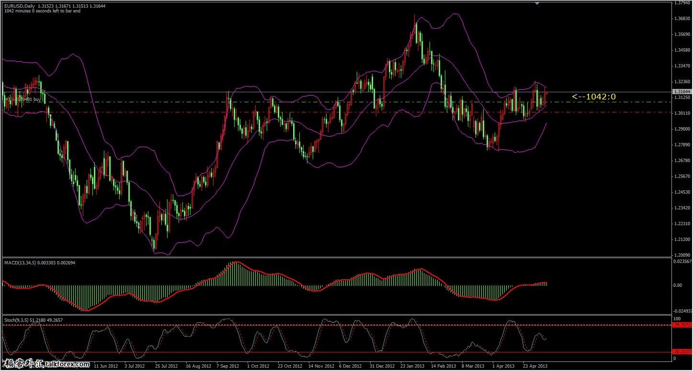This screenshot has width=693, height=371.
Task: Click the 14 Feb 2013 date label
Action: pyautogui.click(x=443, y=366)
